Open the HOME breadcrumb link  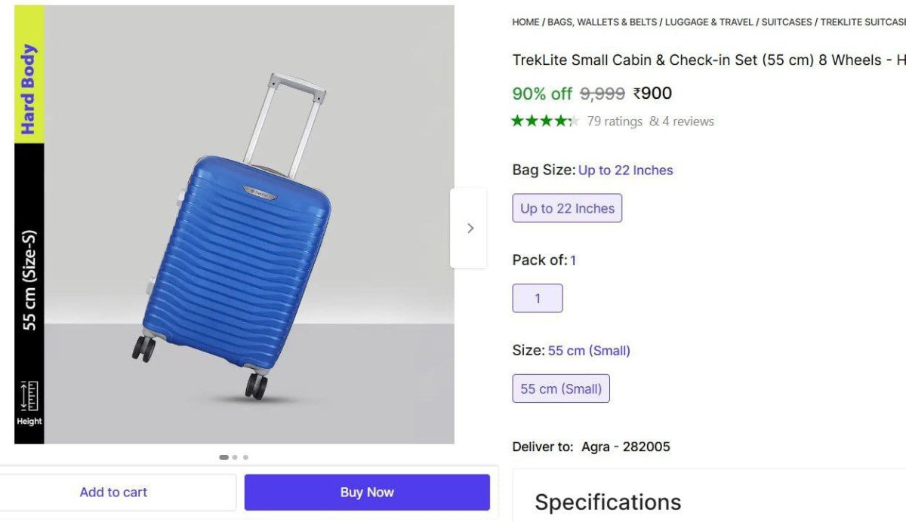click(526, 22)
